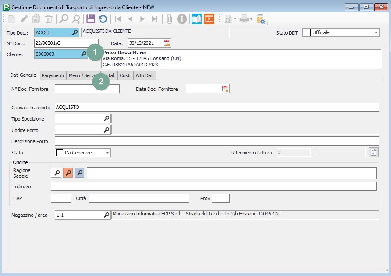Viewport: 391px width, 276px height.
Task: Click the Info circle icon in toolbar
Action: coord(182,19)
